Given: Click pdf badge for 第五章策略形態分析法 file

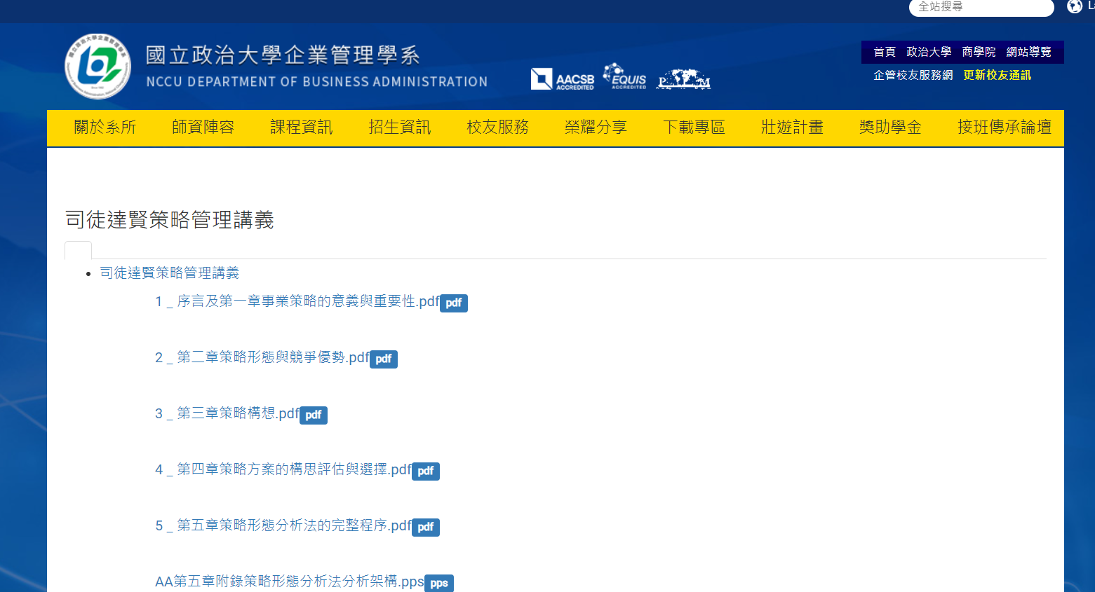Looking at the screenshot, I should coord(426,527).
